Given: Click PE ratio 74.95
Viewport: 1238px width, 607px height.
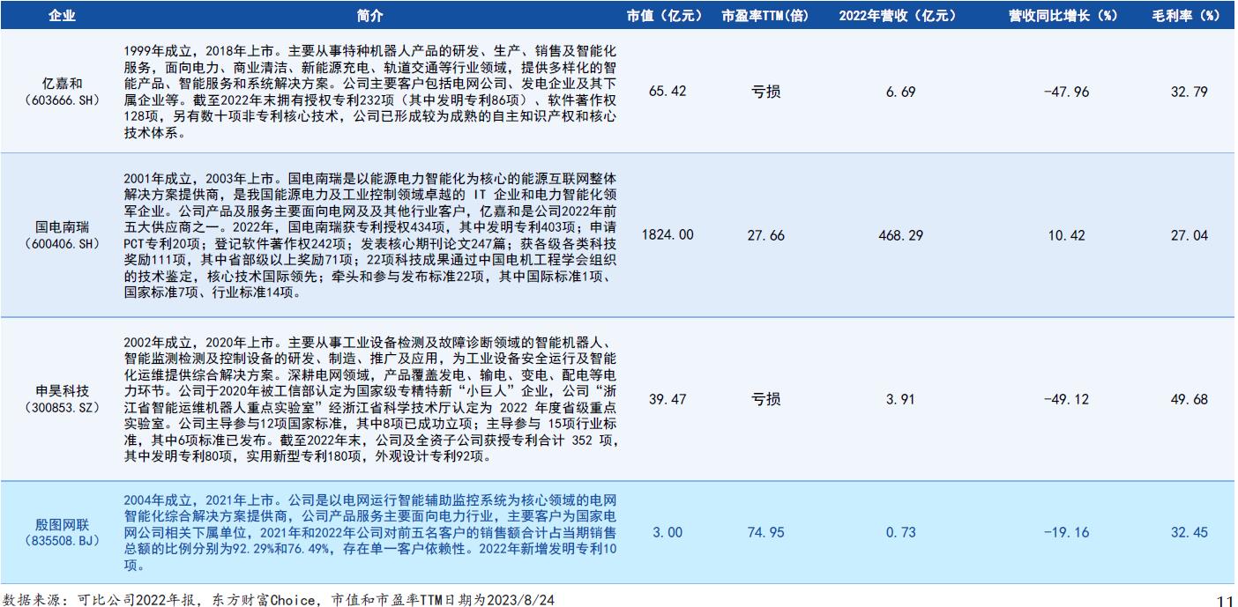Looking at the screenshot, I should point(765,532).
